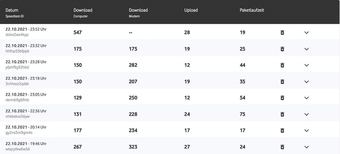Click the Upload column header
The height and width of the screenshot is (154, 340).
pos(191,10)
